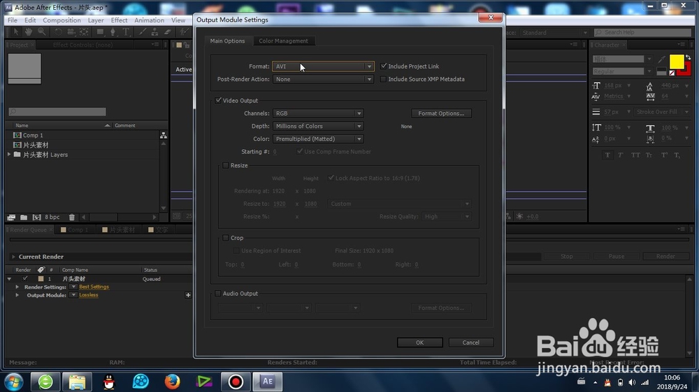Select the Main Options tab
The image size is (699, 392).
227,41
